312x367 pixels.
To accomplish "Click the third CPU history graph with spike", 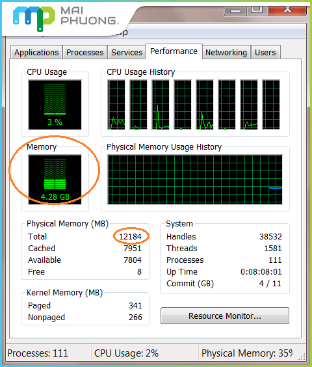I will tap(161, 105).
